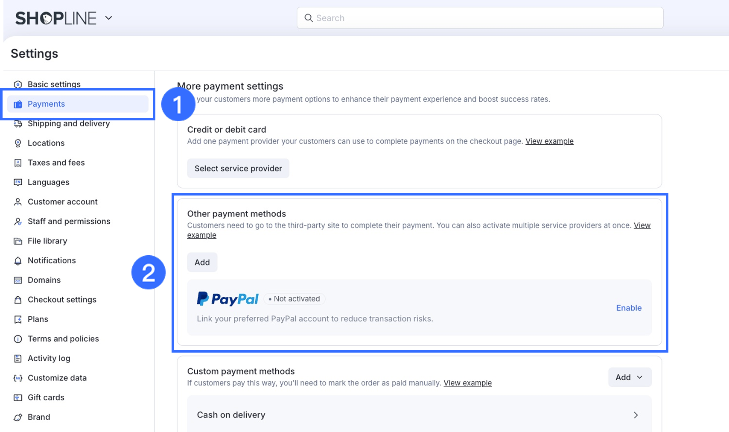The height and width of the screenshot is (432, 729).
Task: Click Add under Other payment methods
Action: [x=202, y=263]
